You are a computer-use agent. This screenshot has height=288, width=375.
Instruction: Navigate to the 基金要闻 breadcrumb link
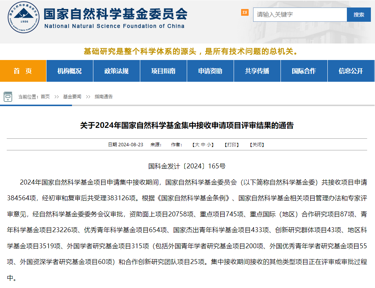pos(72,97)
